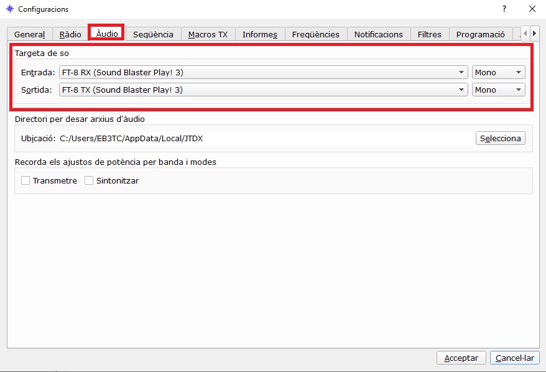Click the help question mark button
Viewport: 546px width, 372px height.
coord(504,9)
